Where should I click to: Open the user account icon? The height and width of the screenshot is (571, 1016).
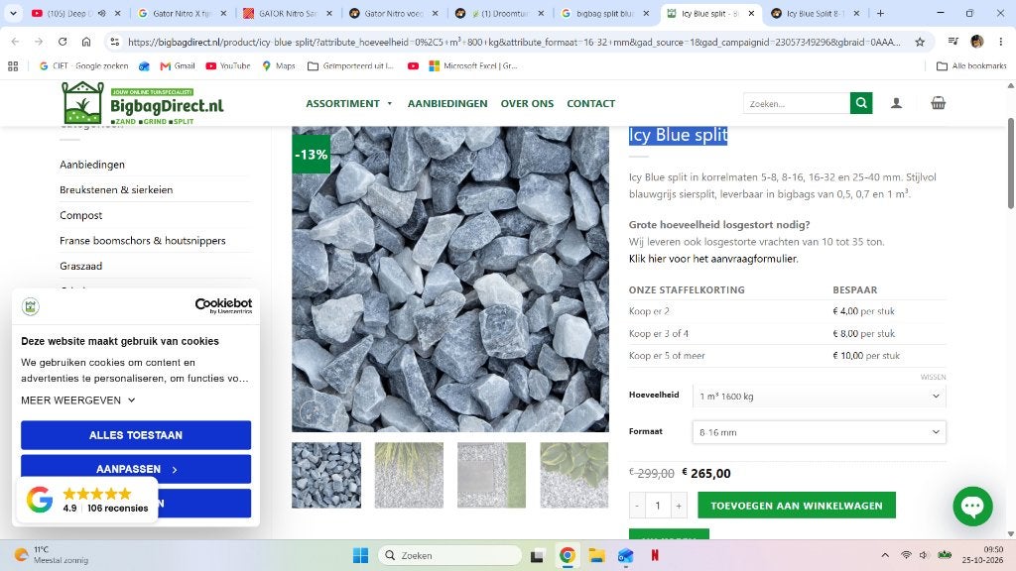tap(896, 103)
